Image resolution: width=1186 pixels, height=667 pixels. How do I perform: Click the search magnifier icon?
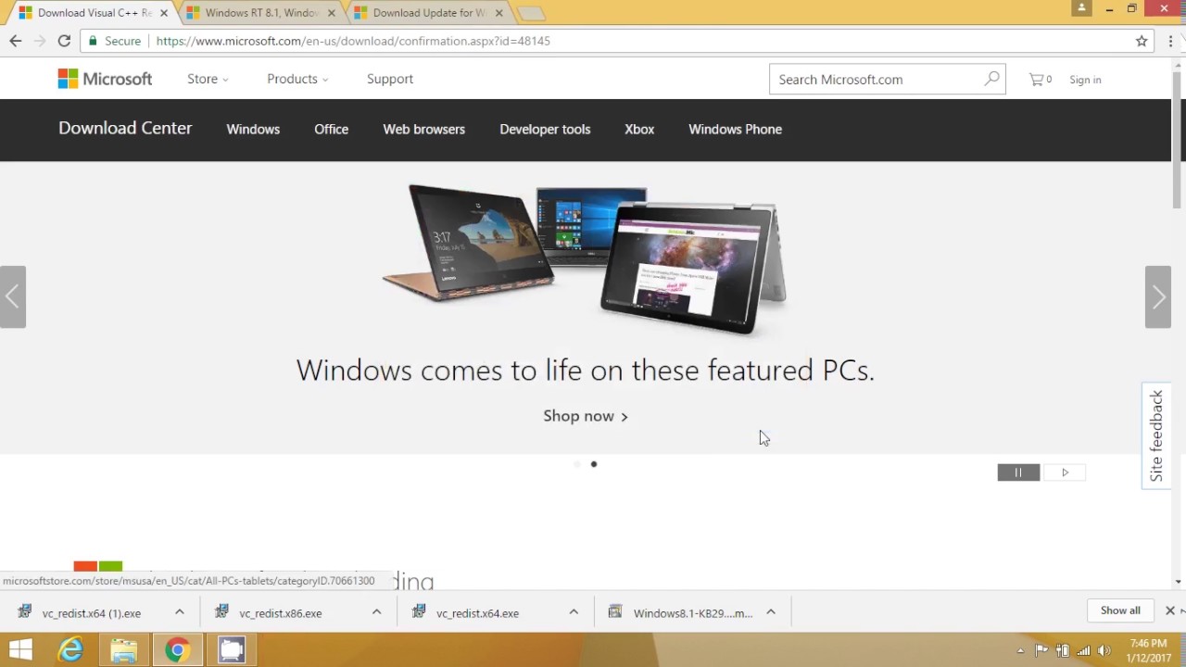click(991, 79)
